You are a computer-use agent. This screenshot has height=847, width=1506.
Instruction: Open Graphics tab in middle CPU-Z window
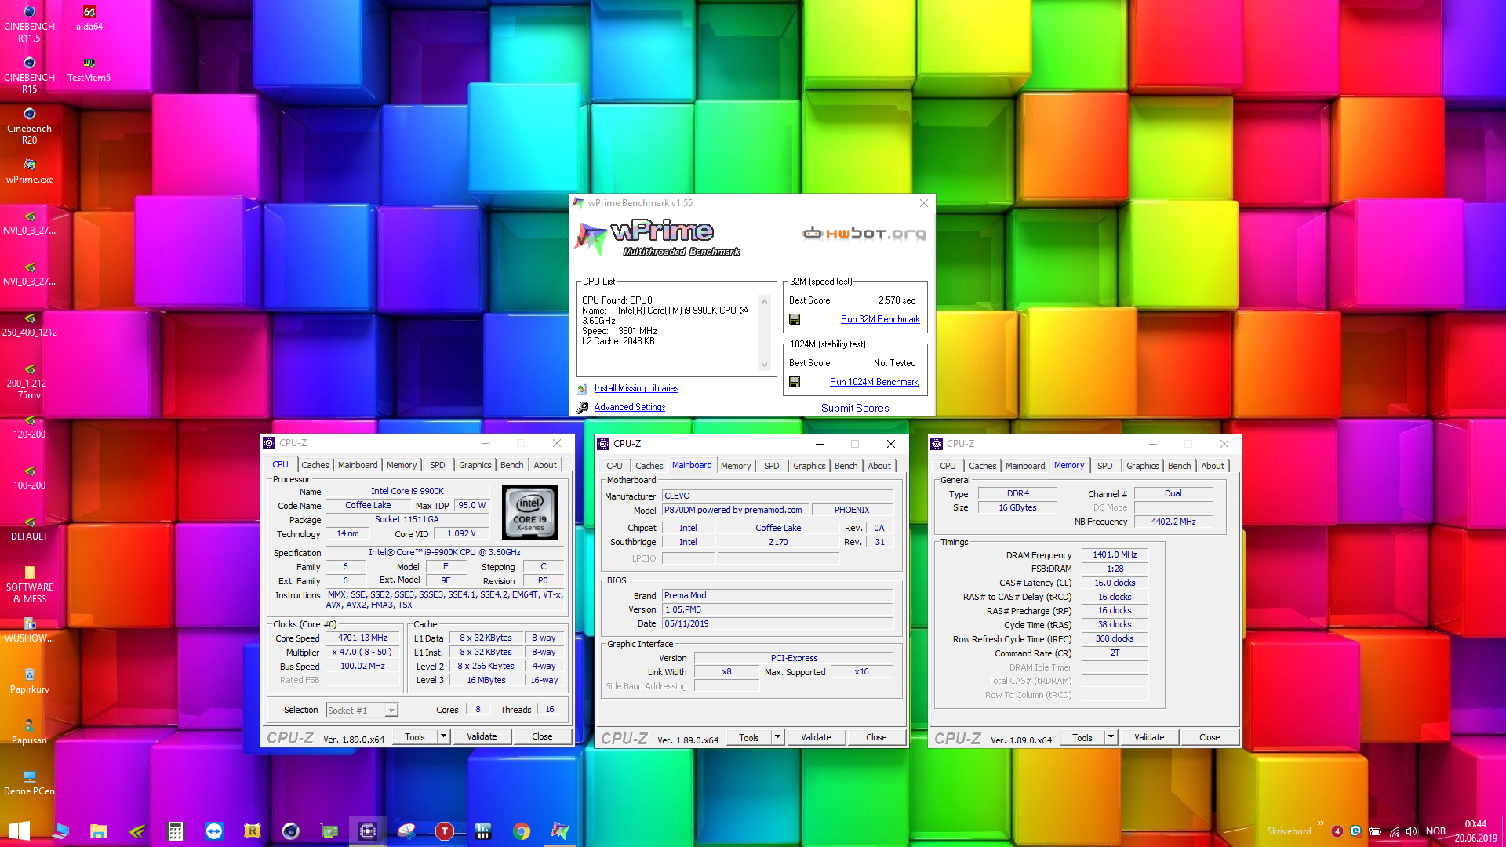pyautogui.click(x=809, y=466)
